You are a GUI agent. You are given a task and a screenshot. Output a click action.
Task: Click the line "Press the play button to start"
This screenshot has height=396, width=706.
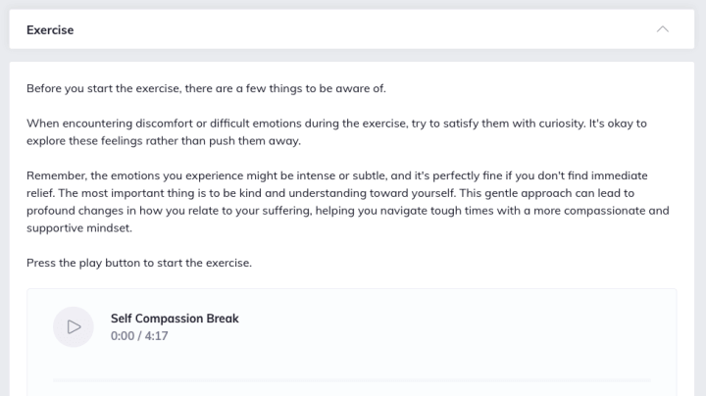coord(139,263)
